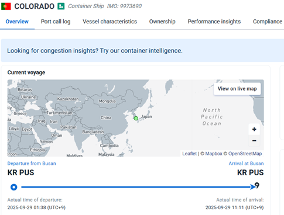This screenshot has height=215, width=284.
Task: Switch to Port call log tab
Action: coord(56,22)
